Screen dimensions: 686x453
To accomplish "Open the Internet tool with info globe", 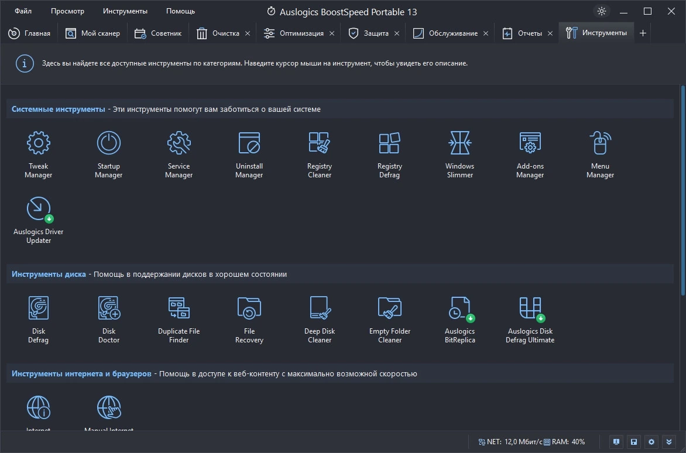I will tap(39, 413).
